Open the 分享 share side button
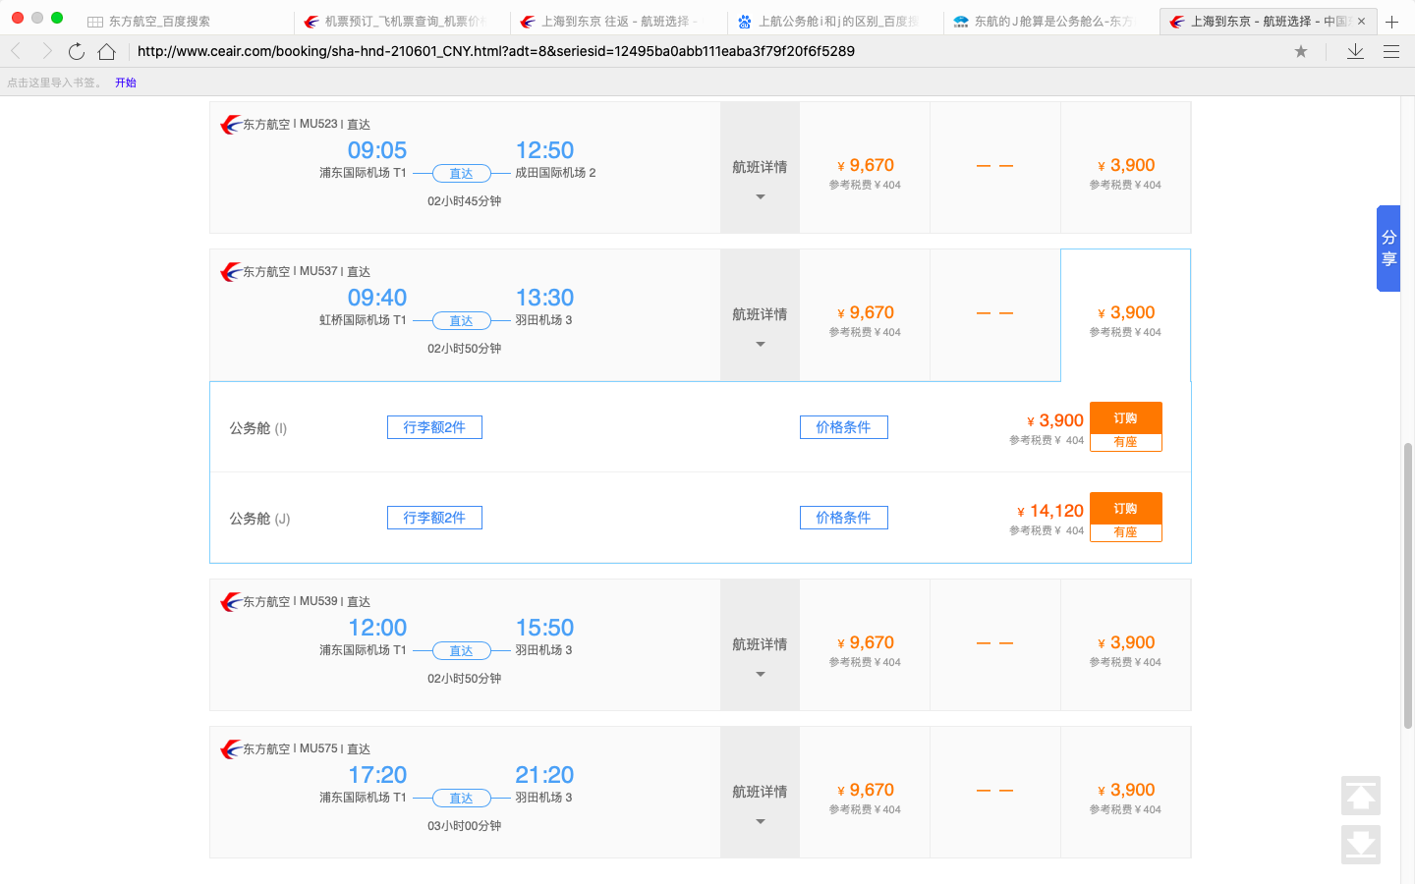Screen dimensions: 1415x884 pyautogui.click(x=1388, y=249)
